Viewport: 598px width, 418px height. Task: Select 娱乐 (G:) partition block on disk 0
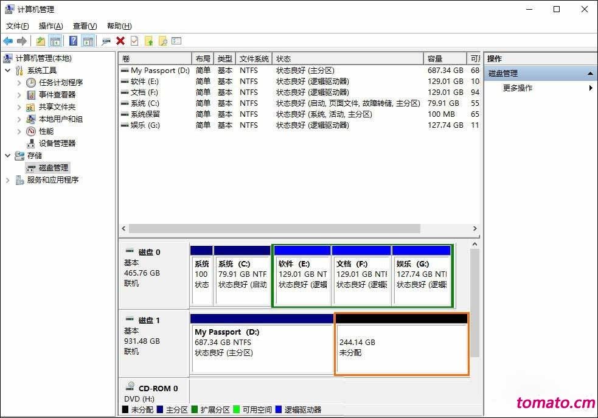tap(422, 276)
